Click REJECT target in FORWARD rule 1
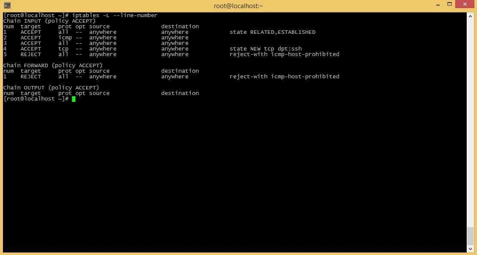This screenshot has width=477, height=255. point(31,76)
